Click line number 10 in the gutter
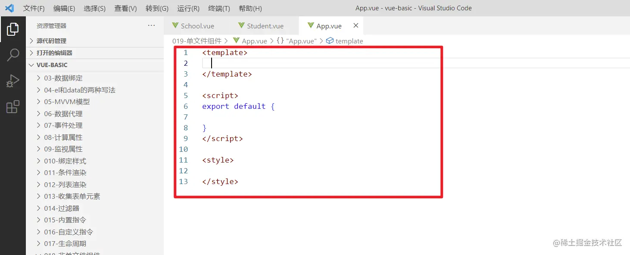 tap(184, 149)
